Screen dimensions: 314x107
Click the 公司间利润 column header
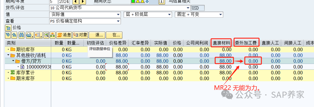(197, 43)
